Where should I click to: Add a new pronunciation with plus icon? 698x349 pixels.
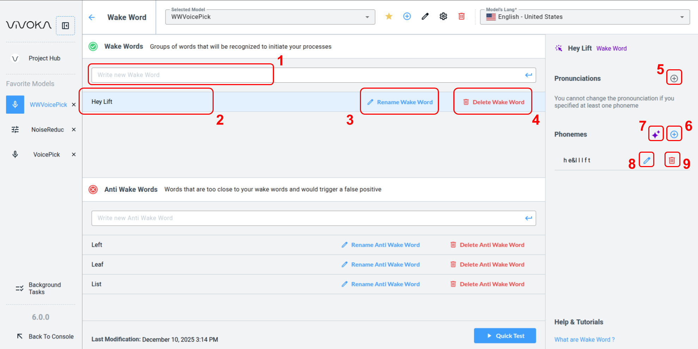tap(674, 78)
